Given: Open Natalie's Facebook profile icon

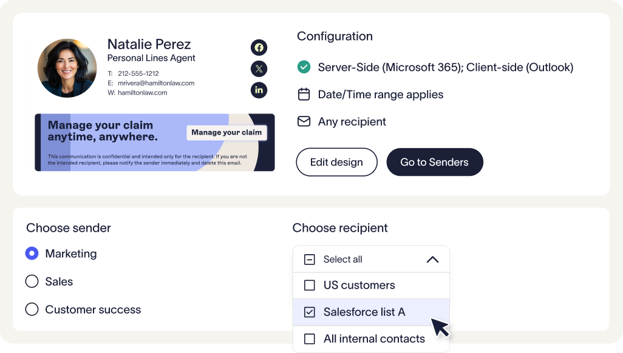Looking at the screenshot, I should 259,47.
